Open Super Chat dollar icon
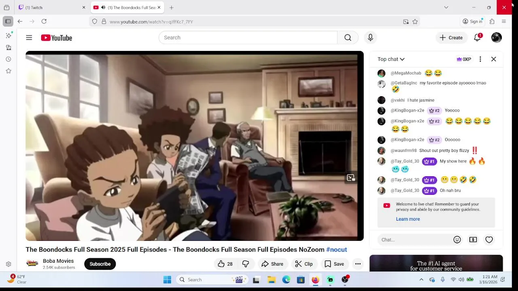518x291 pixels. (x=473, y=240)
